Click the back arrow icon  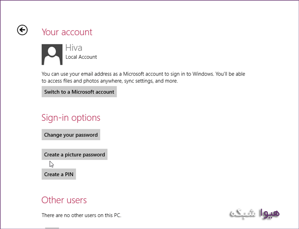pos(22,30)
